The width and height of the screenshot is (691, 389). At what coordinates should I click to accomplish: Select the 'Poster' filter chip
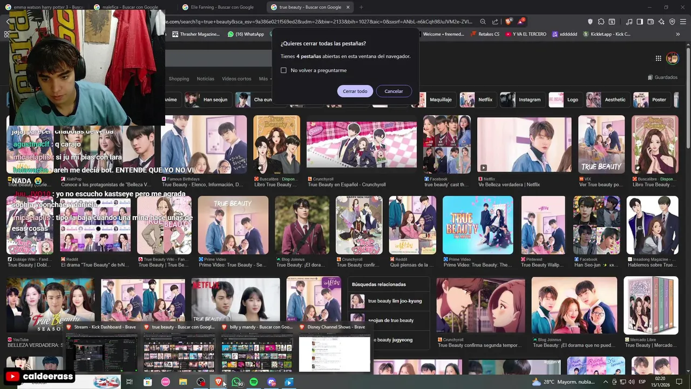click(x=651, y=99)
